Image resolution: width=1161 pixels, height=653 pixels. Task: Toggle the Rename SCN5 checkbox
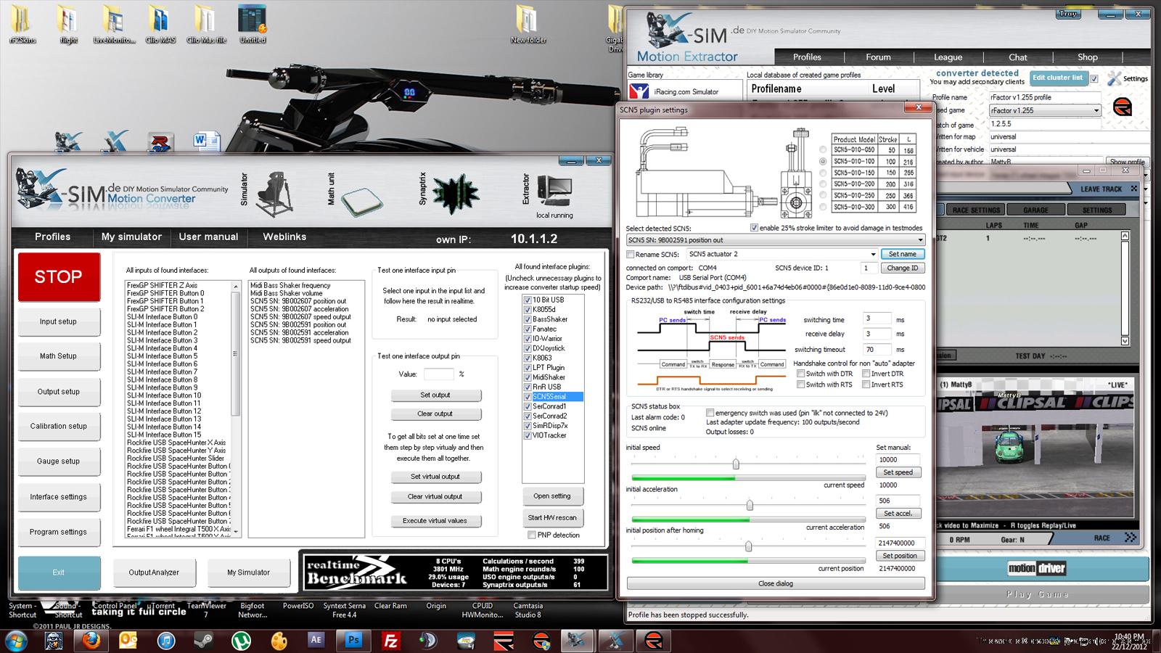point(631,255)
